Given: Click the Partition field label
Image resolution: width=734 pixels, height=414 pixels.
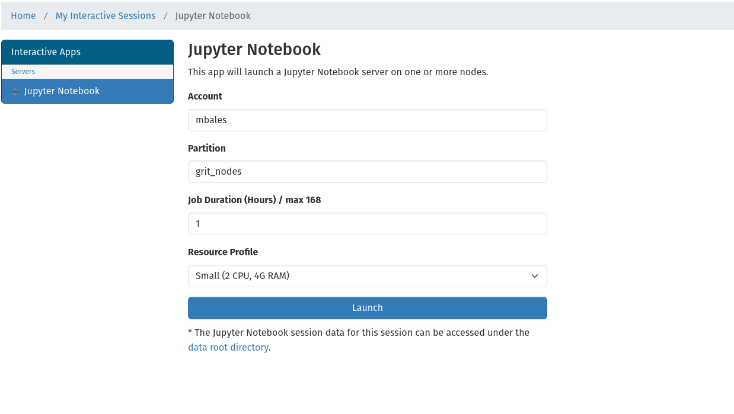Looking at the screenshot, I should pyautogui.click(x=207, y=149).
